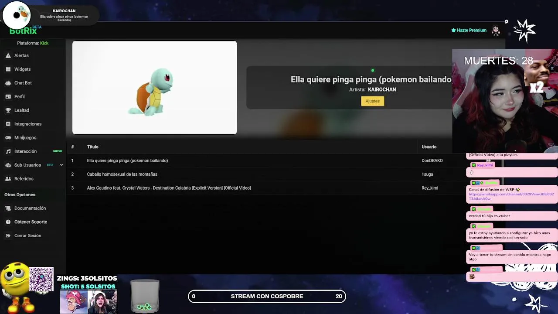Click user DonDRAKO in the queue
This screenshot has height=314, width=558.
(x=432, y=160)
